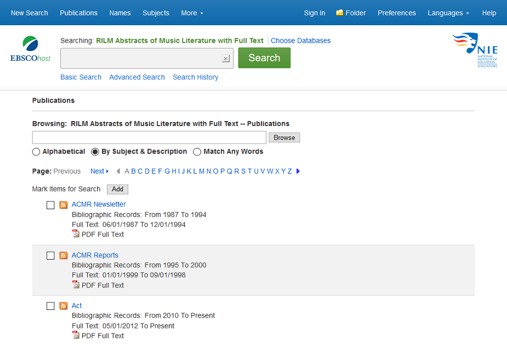Open PDF Full Text for Act

pos(102,336)
